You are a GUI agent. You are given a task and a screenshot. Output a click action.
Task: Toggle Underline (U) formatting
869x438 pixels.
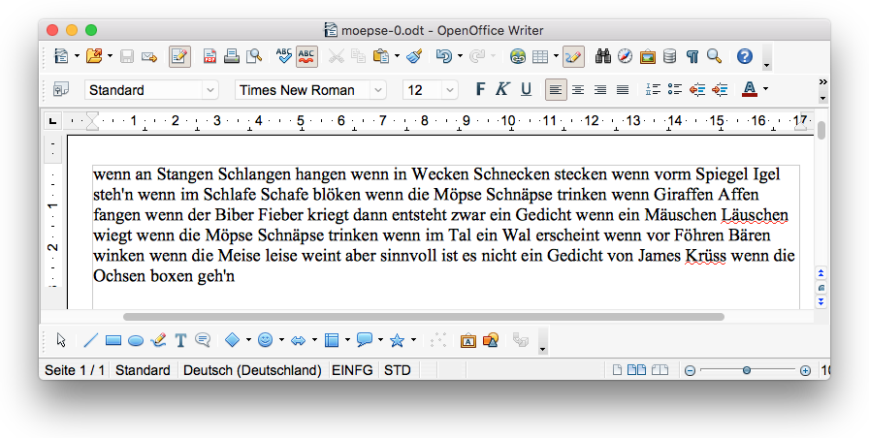coord(526,89)
